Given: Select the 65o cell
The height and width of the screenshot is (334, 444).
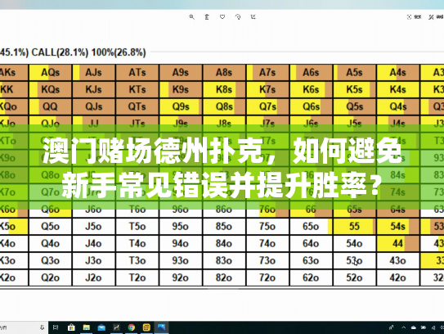Looking at the screenshot, I should (x=312, y=227).
